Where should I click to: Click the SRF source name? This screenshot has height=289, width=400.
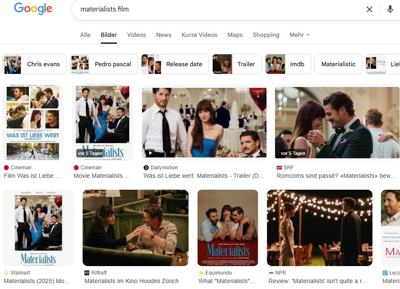click(288, 168)
